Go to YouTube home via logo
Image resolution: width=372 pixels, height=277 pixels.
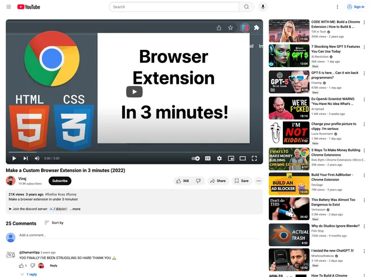(x=29, y=7)
